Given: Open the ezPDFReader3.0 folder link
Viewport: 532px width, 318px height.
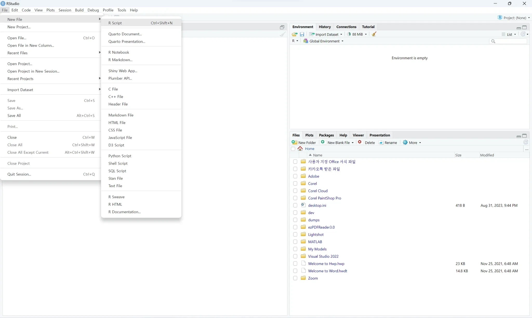Looking at the screenshot, I should (321, 227).
